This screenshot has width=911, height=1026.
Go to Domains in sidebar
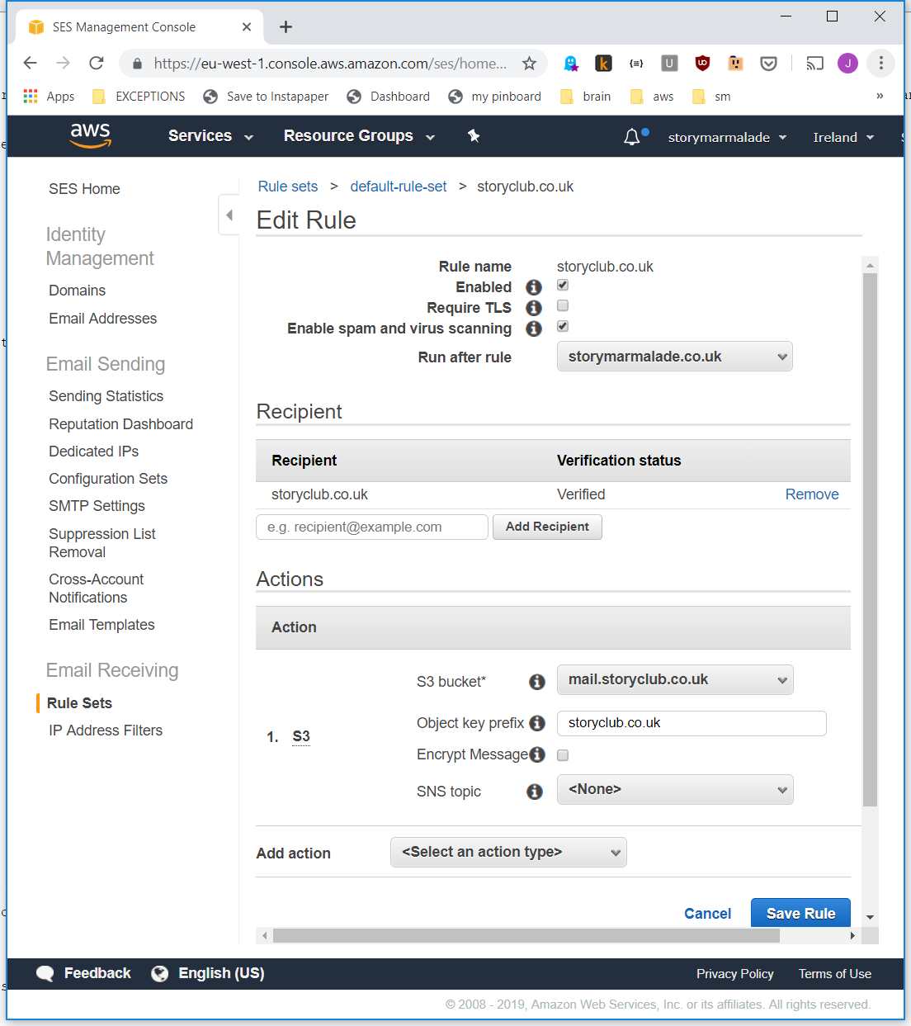pos(77,291)
